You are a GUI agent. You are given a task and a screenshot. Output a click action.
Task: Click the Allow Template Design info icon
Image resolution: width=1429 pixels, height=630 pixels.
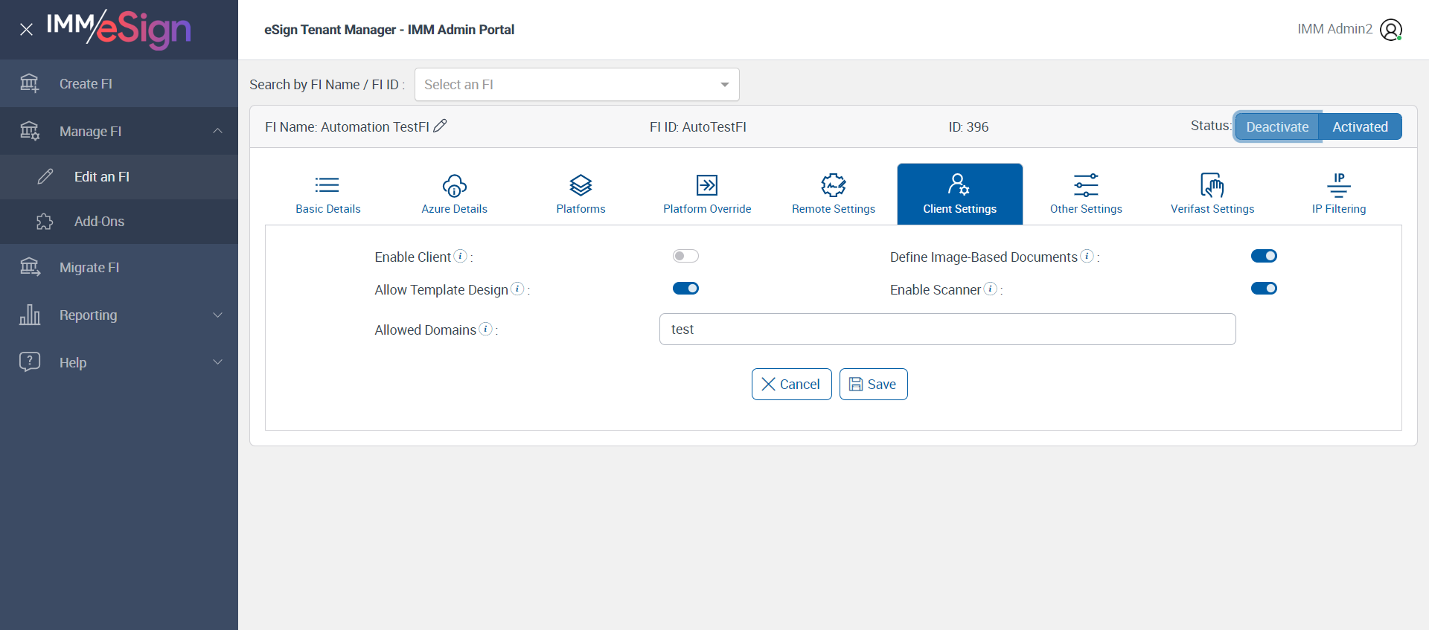click(517, 289)
